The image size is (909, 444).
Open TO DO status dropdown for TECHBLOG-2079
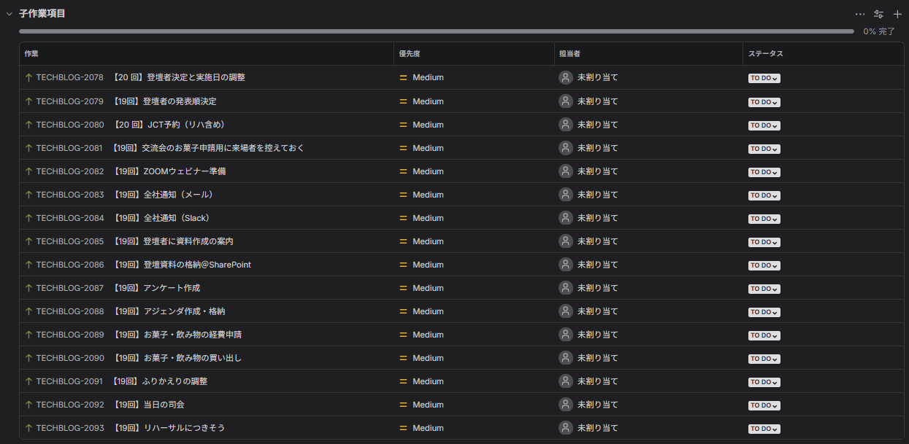tap(764, 102)
